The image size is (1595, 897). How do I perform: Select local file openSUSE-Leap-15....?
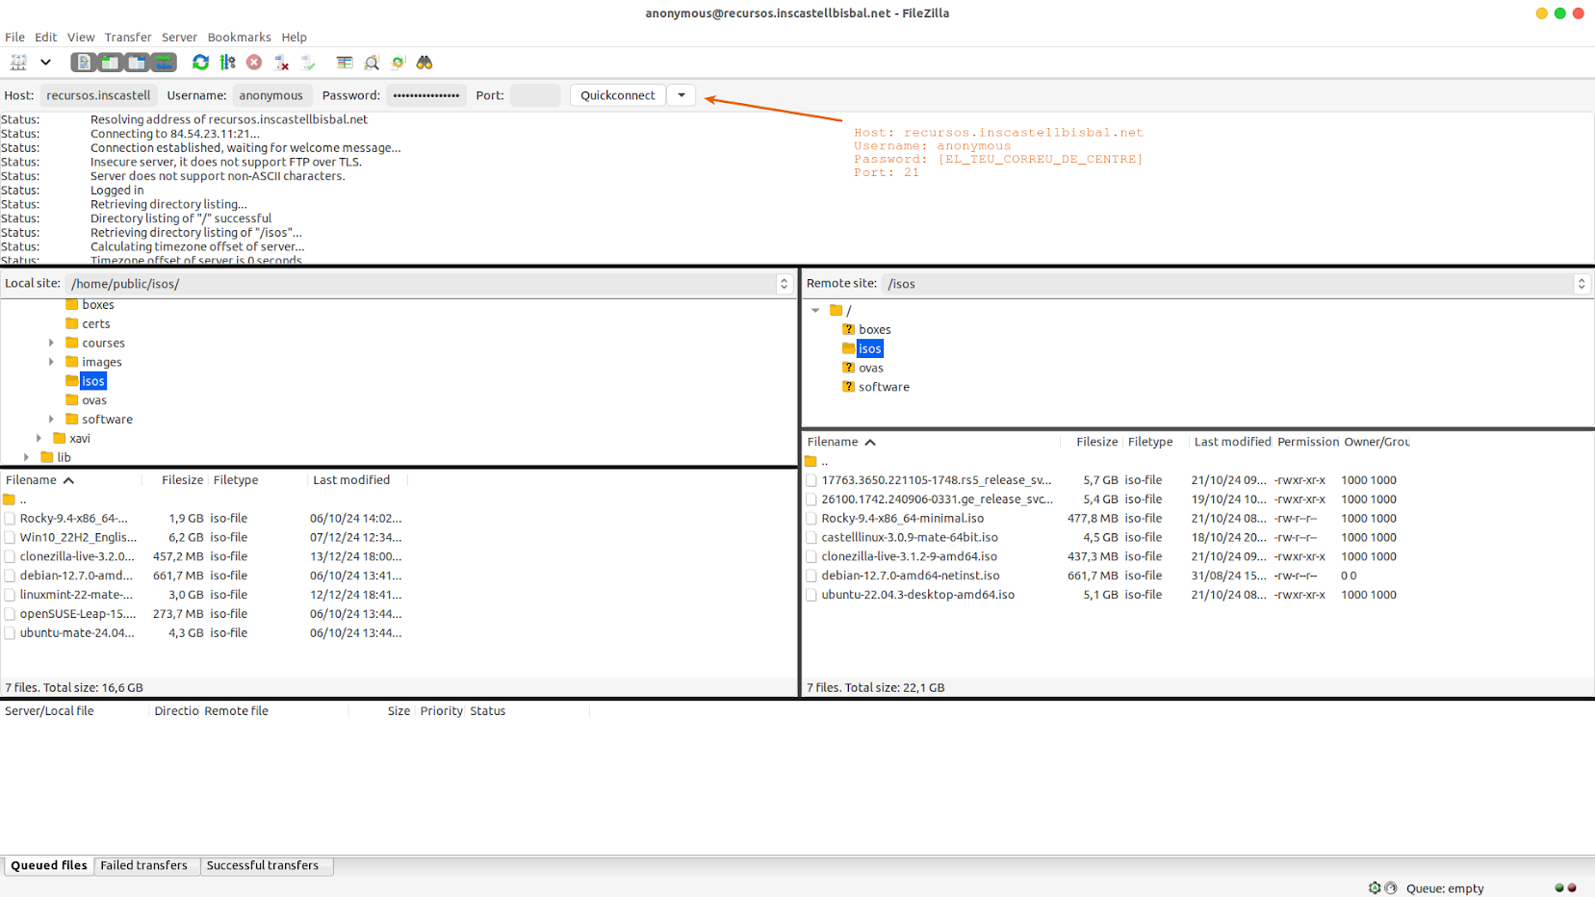[x=78, y=614]
